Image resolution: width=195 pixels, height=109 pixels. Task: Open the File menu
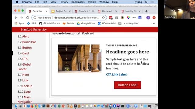point(37,2)
